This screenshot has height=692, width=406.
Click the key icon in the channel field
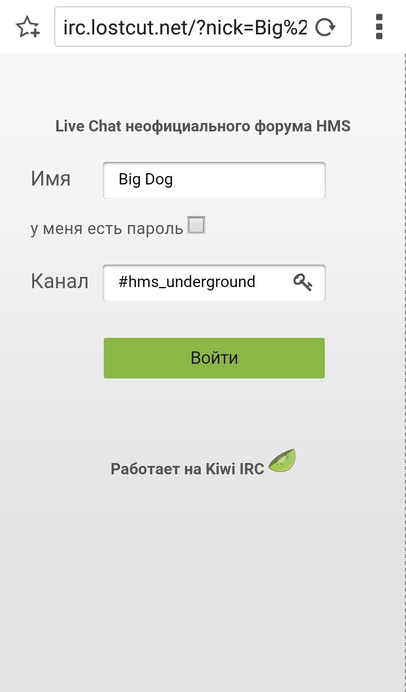point(303,282)
